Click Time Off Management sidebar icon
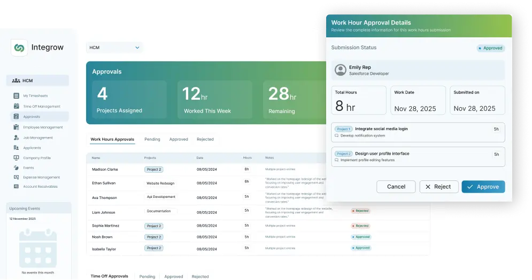Viewport: 532px width, 280px height. (16, 106)
